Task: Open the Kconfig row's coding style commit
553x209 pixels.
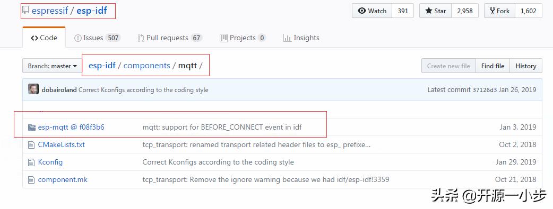Action: [218, 162]
